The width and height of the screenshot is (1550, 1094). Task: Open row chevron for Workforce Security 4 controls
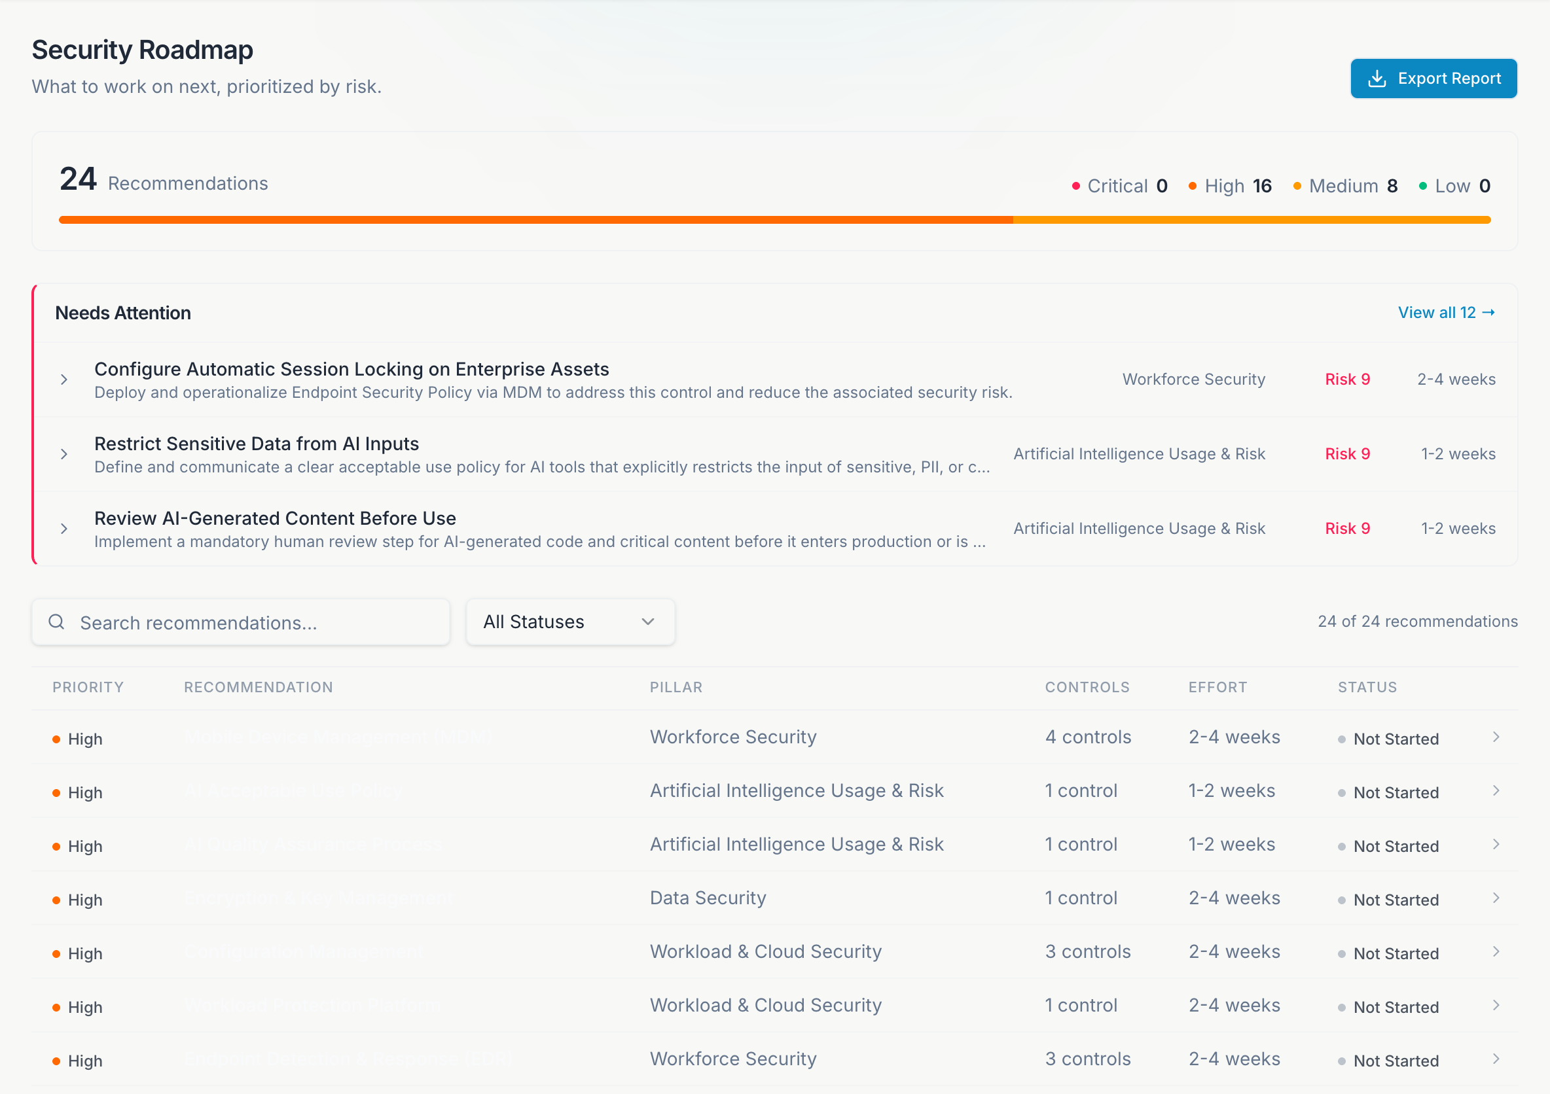point(1496,737)
